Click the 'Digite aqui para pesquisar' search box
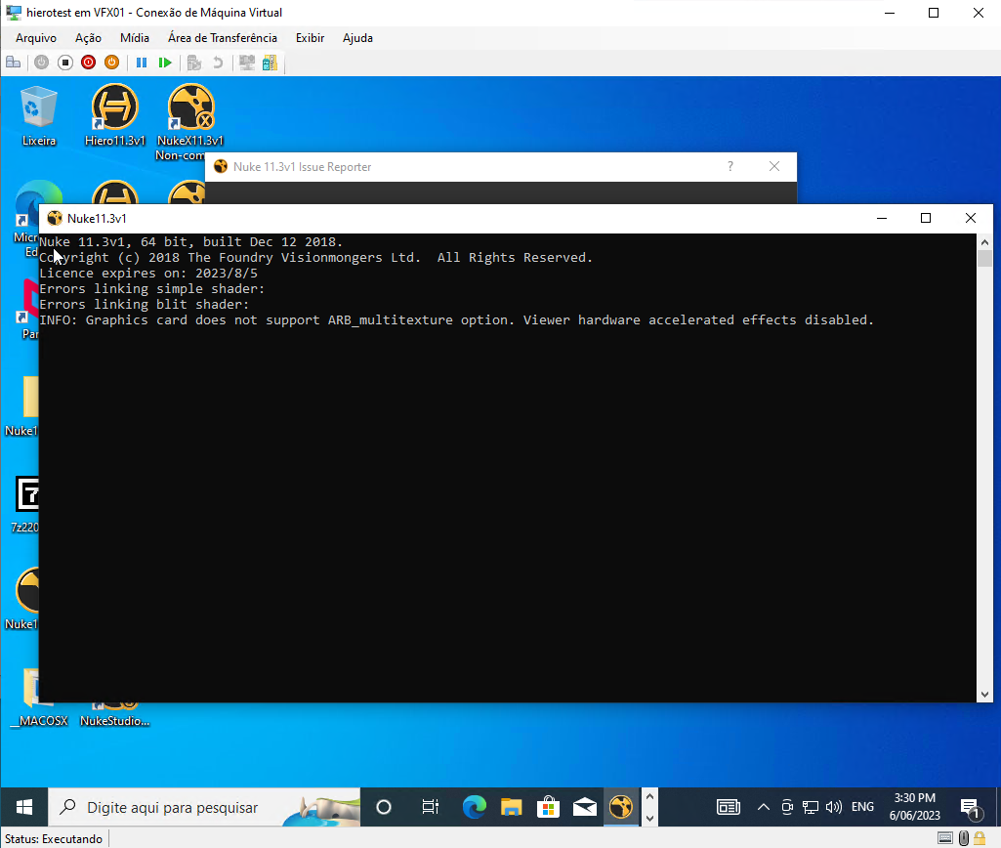 click(204, 807)
